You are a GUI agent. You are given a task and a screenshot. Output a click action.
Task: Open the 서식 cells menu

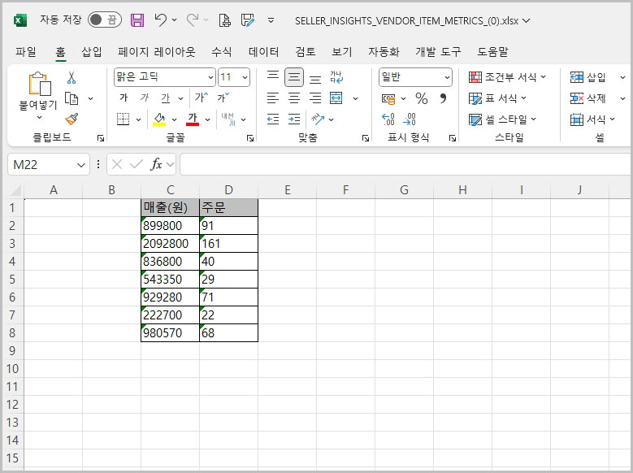point(592,119)
